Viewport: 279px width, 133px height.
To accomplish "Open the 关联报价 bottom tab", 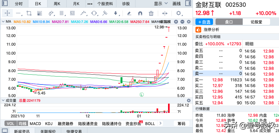I will (48, 131).
